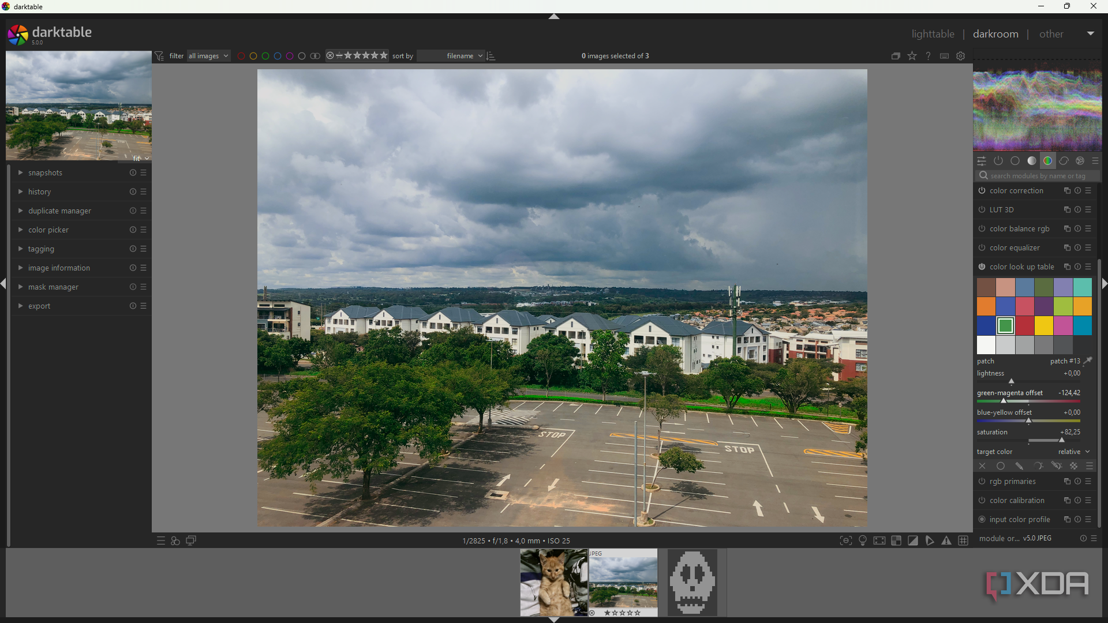Open the base module group tab
This screenshot has width=1108, height=623.
pyautogui.click(x=1015, y=161)
